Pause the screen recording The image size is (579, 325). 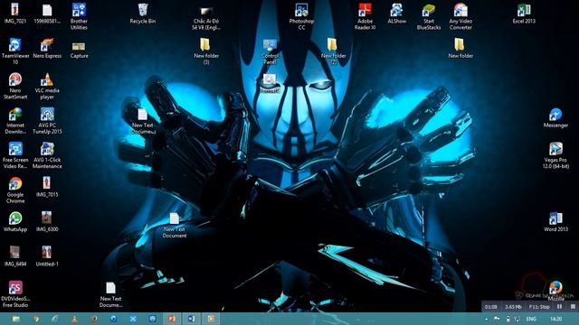coord(560,307)
